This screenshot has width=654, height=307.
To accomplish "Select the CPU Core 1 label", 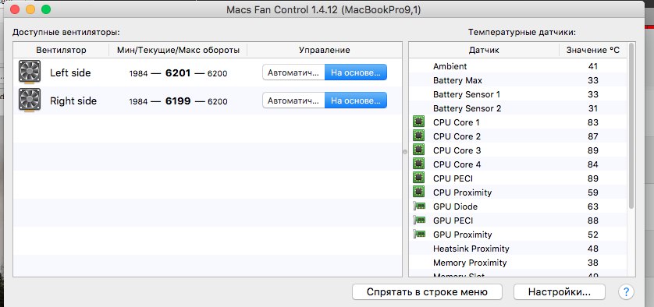I will tap(457, 122).
